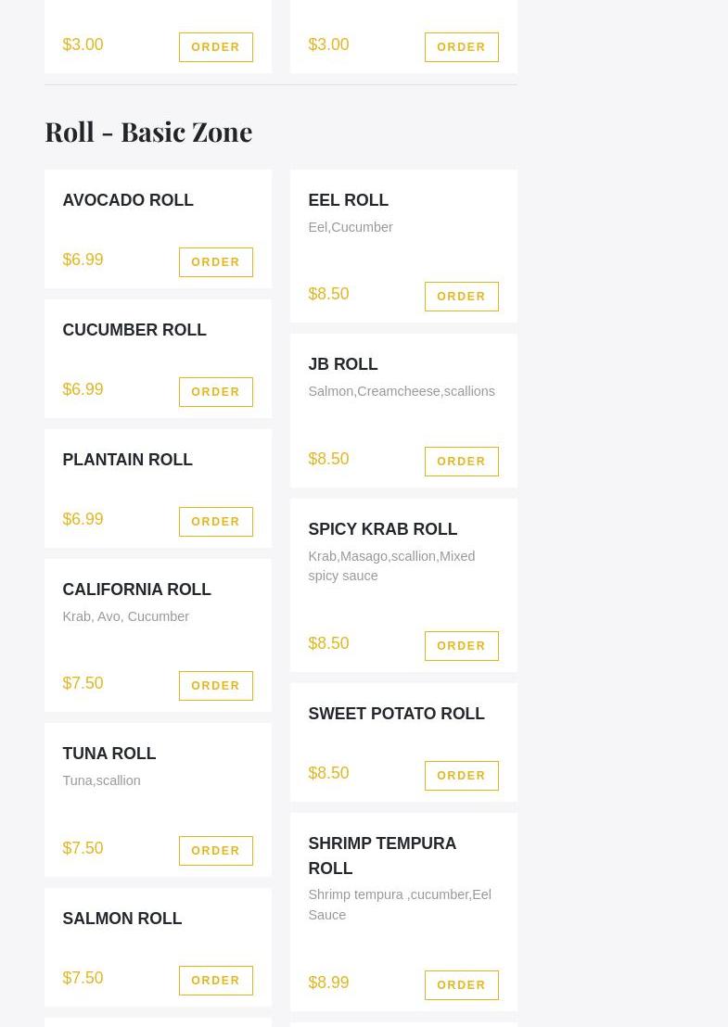728x1027 pixels.
Task: Click the Spicy Krab Roll title
Action: click(382, 529)
